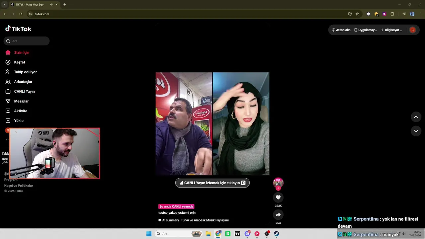Open the live streamer's avatar
Image resolution: width=425 pixels, height=239 pixels.
(278, 183)
